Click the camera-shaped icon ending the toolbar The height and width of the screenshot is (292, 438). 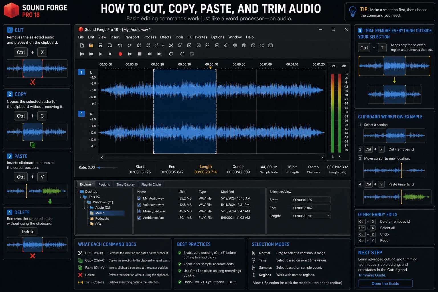click(x=270, y=45)
